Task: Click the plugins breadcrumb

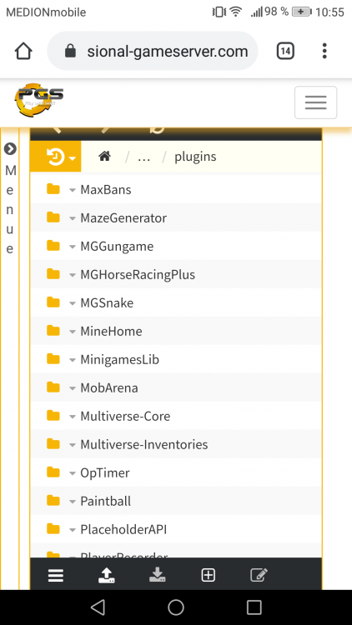Action: click(x=195, y=157)
